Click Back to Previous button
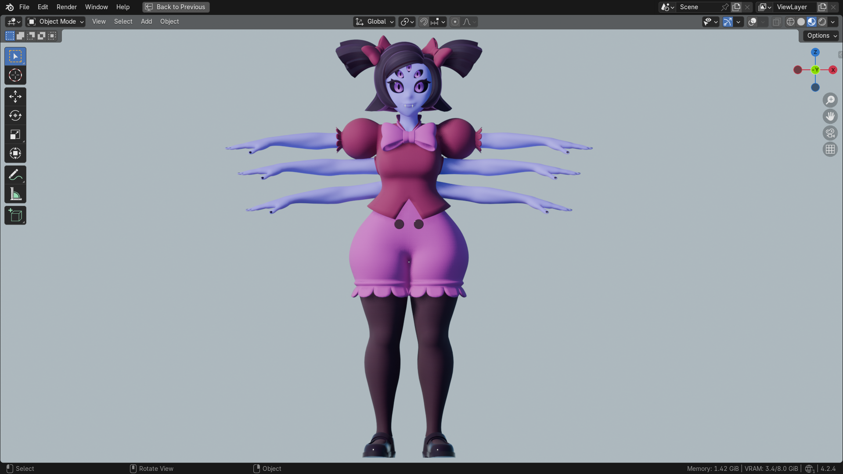Screen dimensions: 843x474 click(x=176, y=7)
